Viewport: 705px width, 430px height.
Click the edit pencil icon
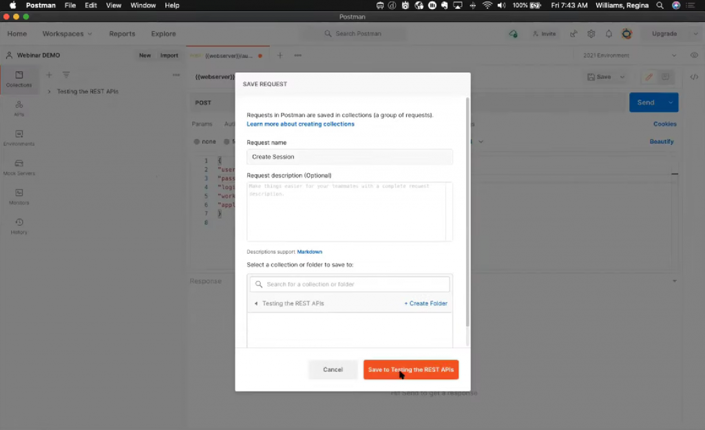649,77
